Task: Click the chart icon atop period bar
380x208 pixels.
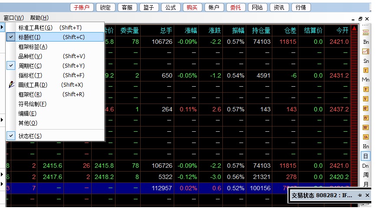Action: [x=366, y=32]
